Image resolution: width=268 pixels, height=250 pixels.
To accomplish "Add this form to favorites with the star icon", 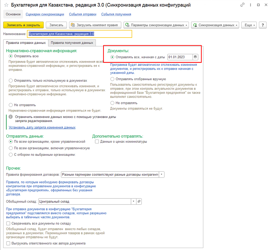I will pyautogui.click(x=6, y=5).
